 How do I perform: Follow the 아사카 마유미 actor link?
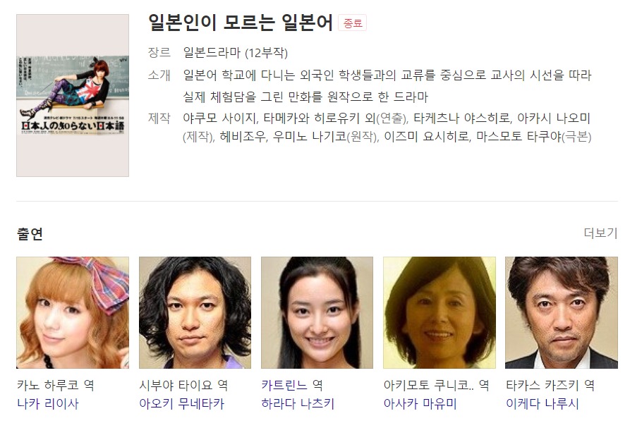[x=420, y=403]
